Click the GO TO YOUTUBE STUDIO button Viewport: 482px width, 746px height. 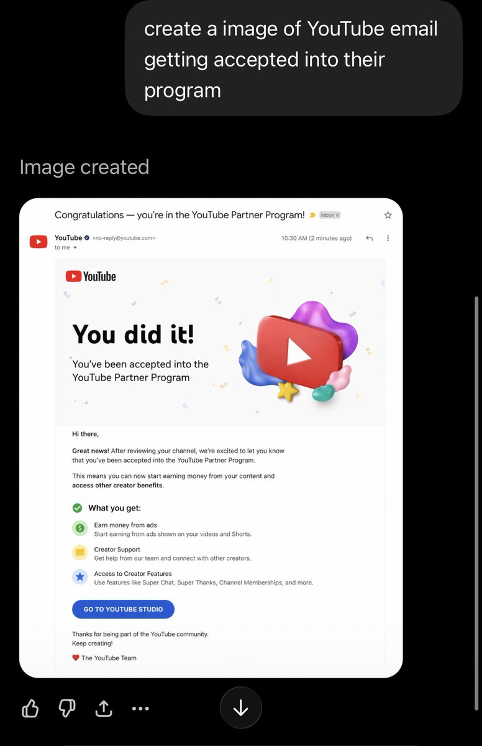tap(123, 609)
